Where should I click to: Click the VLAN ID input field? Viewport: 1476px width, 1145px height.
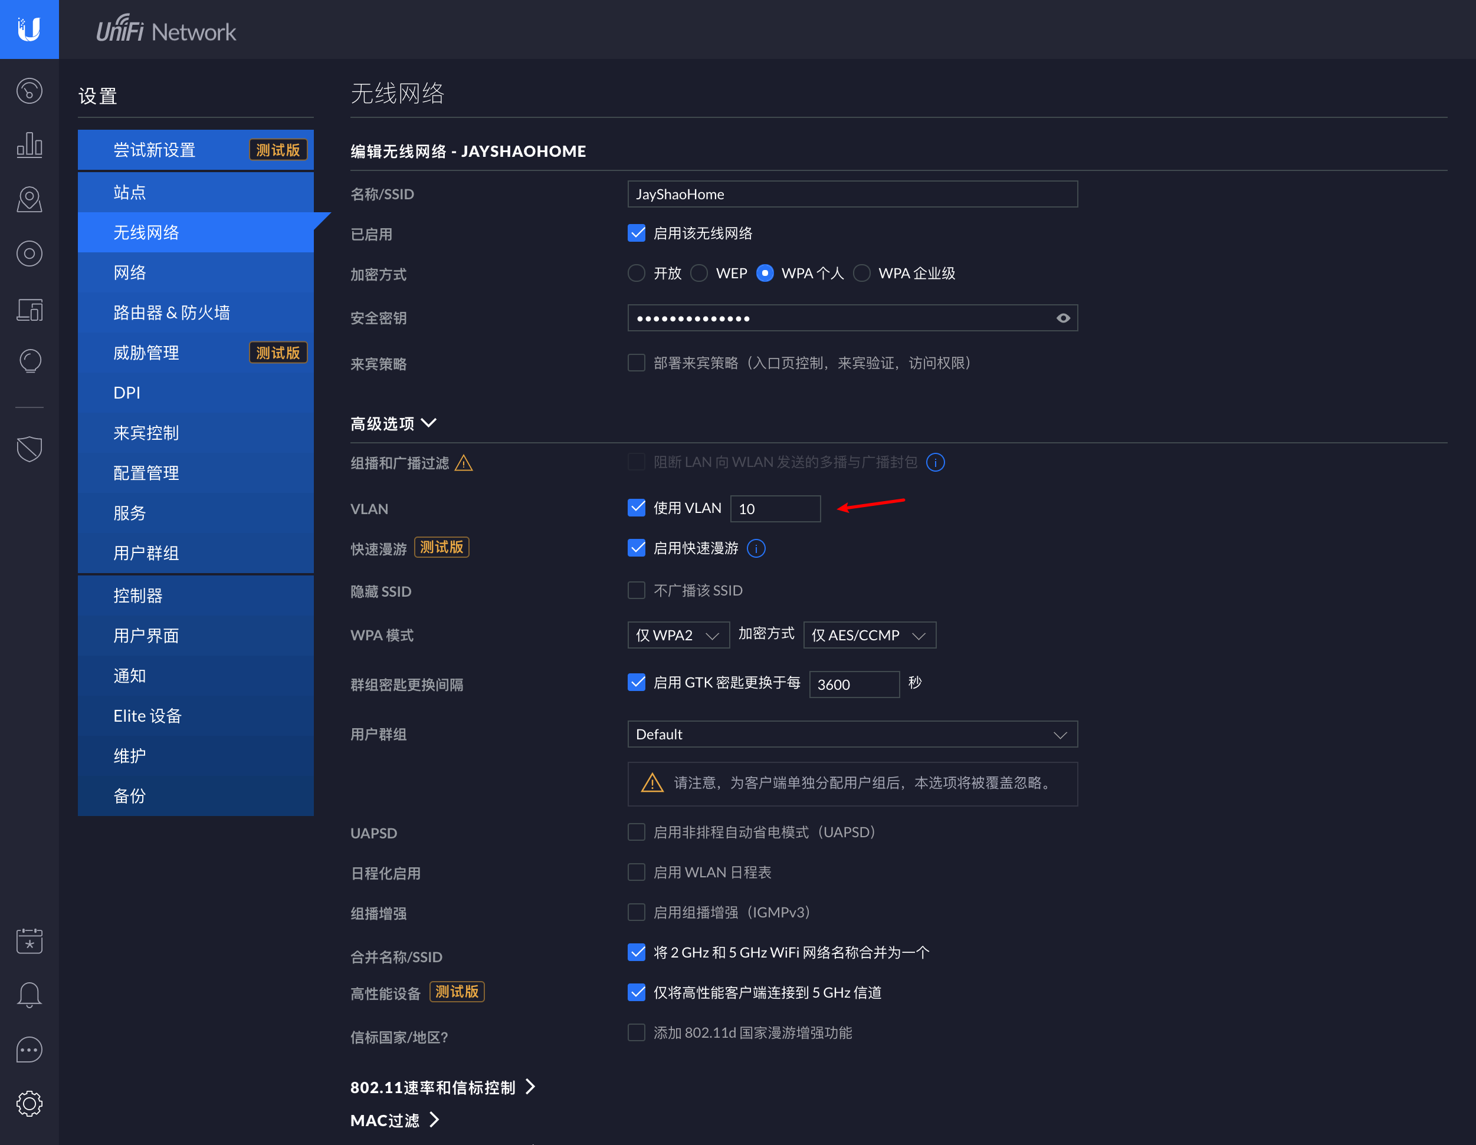pos(775,509)
